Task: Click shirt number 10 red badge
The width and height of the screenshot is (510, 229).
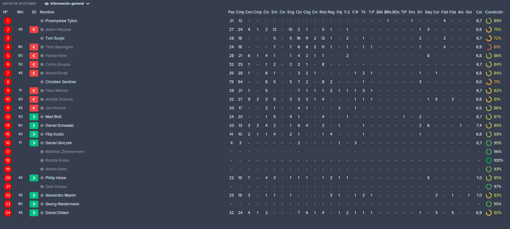Action: pos(8,99)
